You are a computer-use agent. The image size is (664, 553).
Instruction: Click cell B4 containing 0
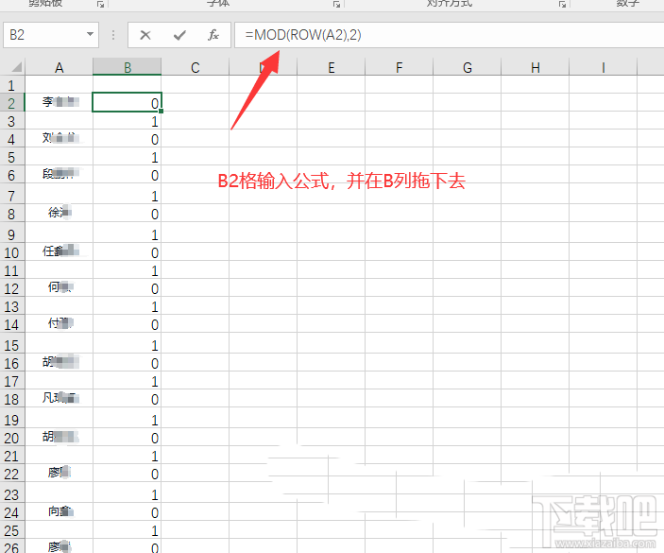(x=128, y=139)
